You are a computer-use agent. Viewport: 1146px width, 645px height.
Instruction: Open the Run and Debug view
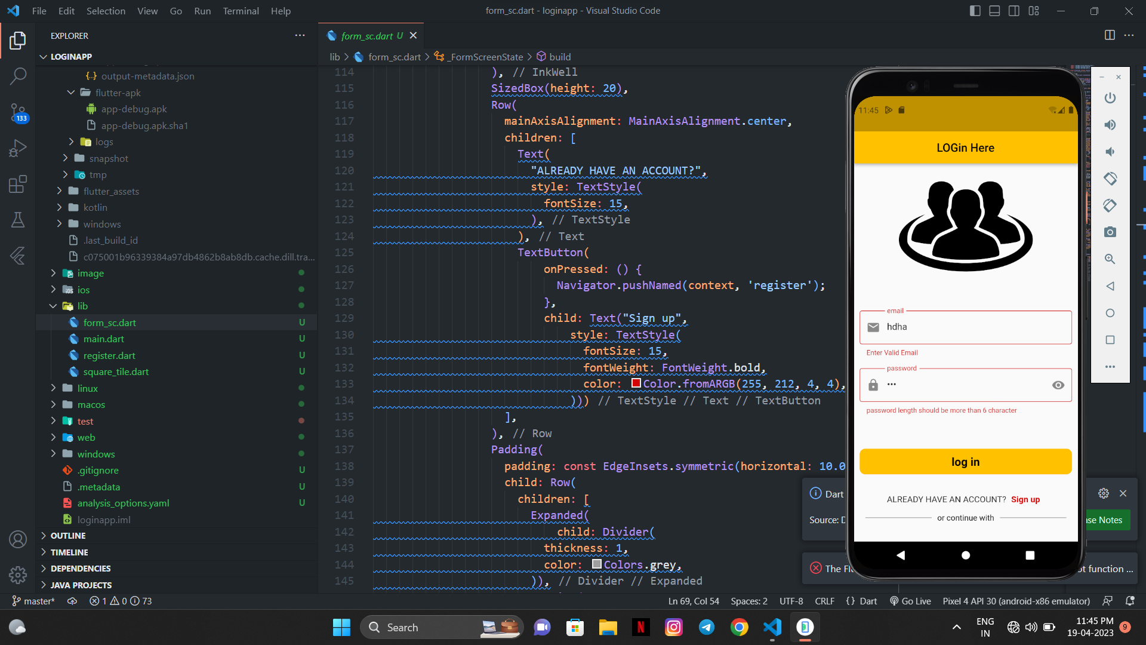[x=18, y=148]
